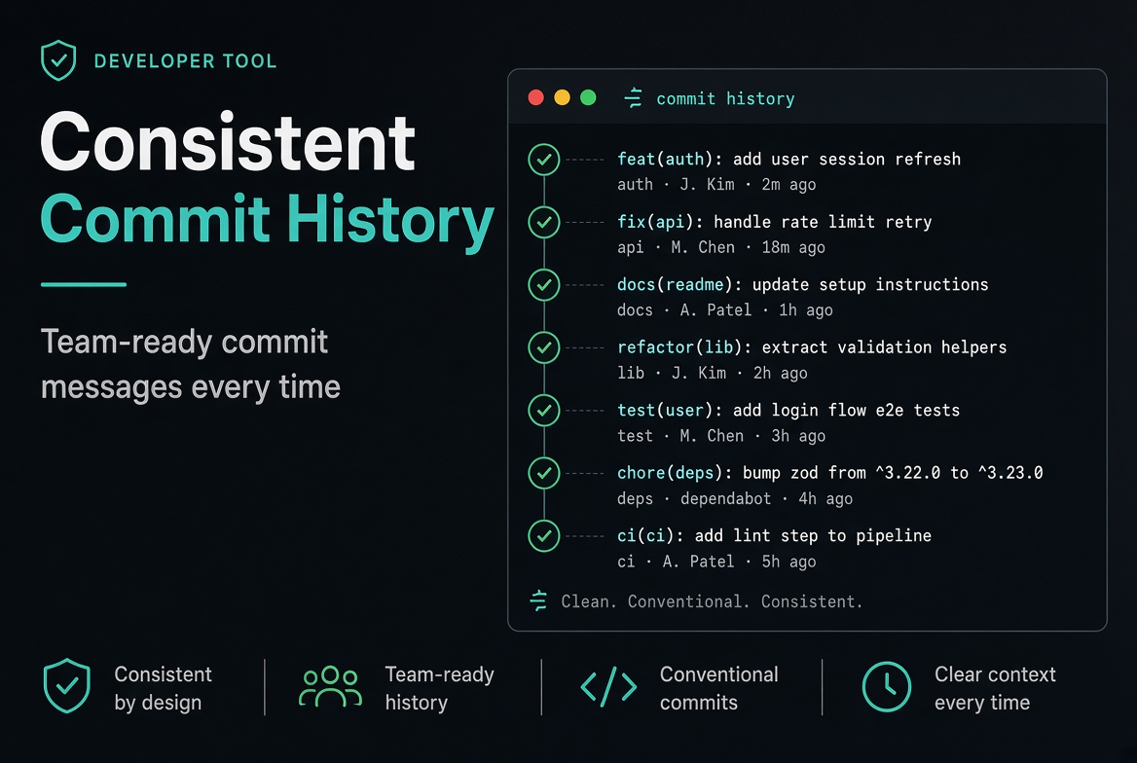Click the checkmark circle for fix(api) commit
The width and height of the screenshot is (1137, 763).
[x=544, y=222]
